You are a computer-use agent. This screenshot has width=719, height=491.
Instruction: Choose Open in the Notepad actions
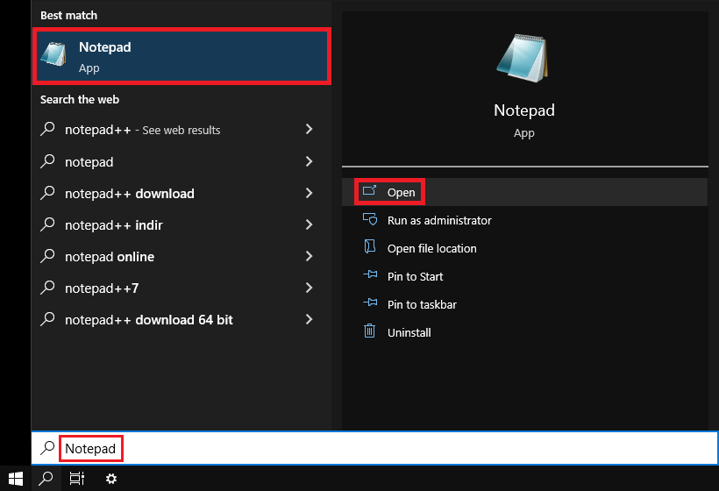coord(524,192)
